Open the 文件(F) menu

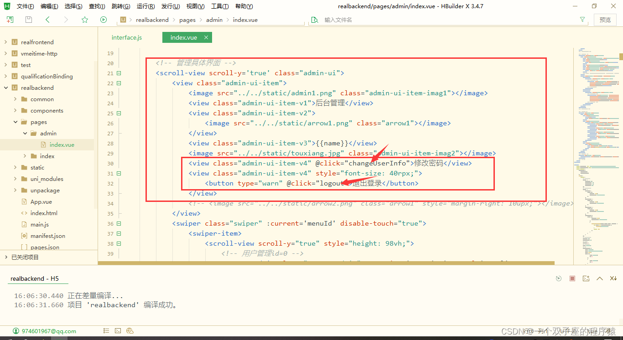pyautogui.click(x=25, y=6)
